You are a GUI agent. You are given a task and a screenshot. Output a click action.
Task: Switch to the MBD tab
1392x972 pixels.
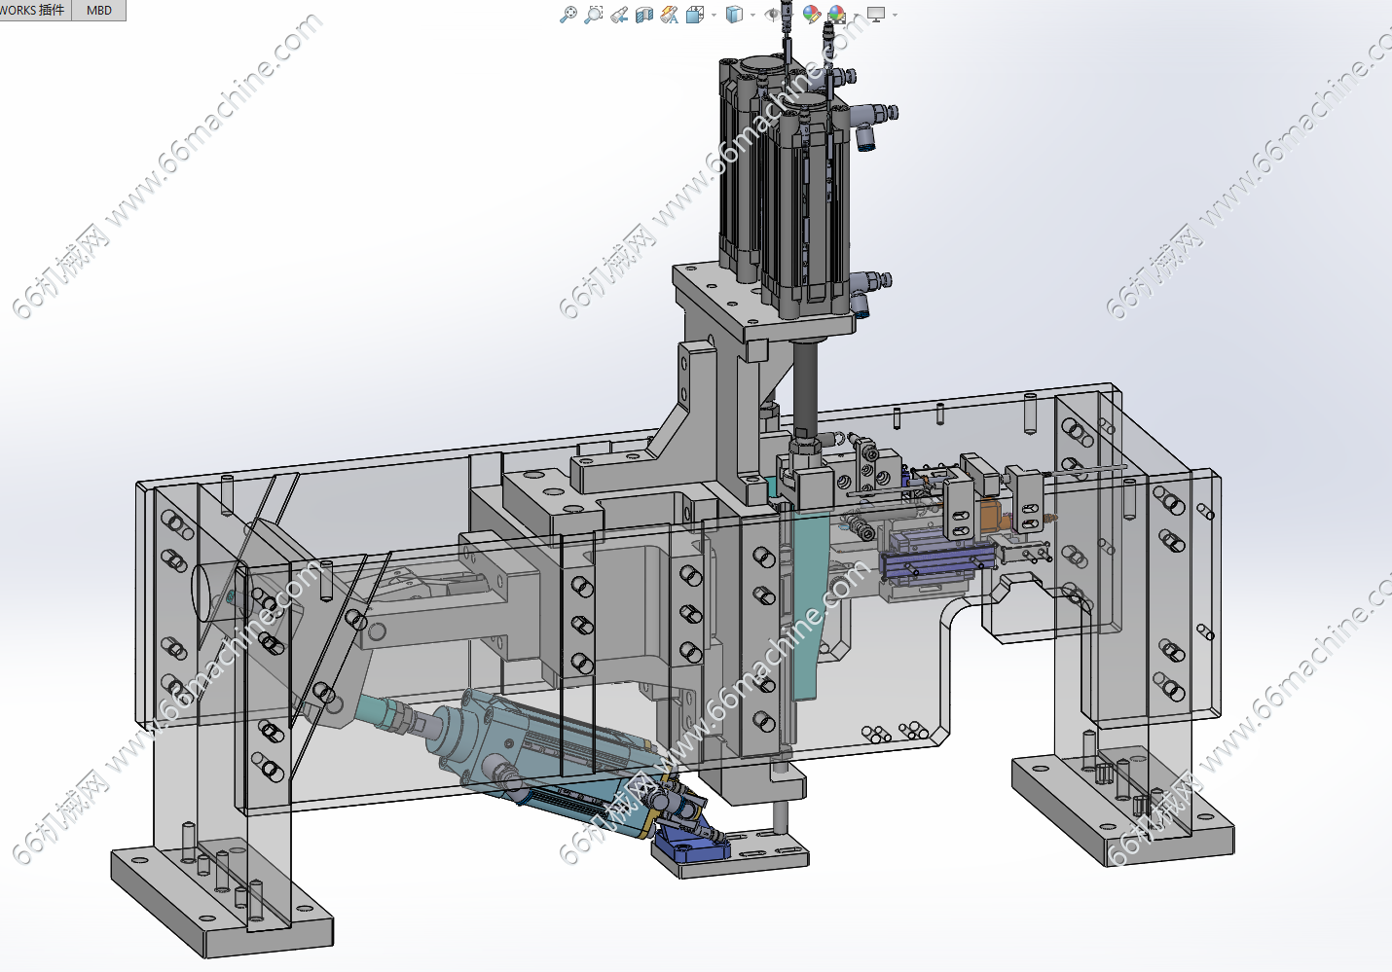coord(99,10)
